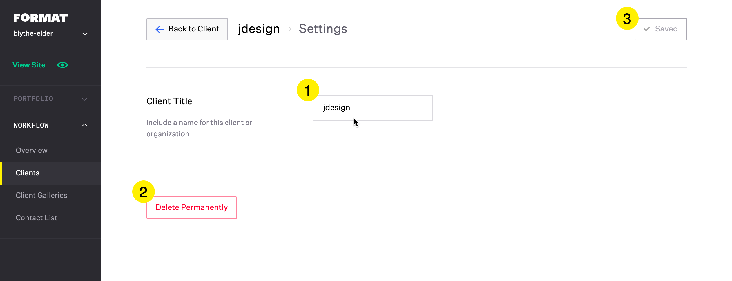Select Clients in the sidebar
Viewport: 732px width, 281px height.
51,173
